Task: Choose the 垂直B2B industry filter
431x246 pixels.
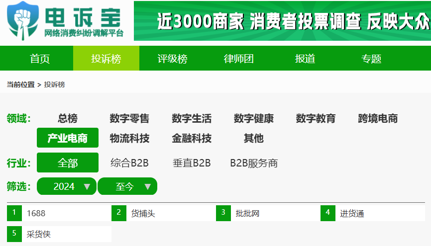Action: coord(192,163)
